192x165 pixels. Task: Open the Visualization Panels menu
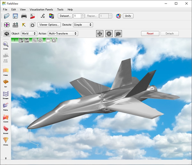41,10
